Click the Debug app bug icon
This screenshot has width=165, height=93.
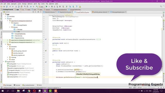pos(52,6)
